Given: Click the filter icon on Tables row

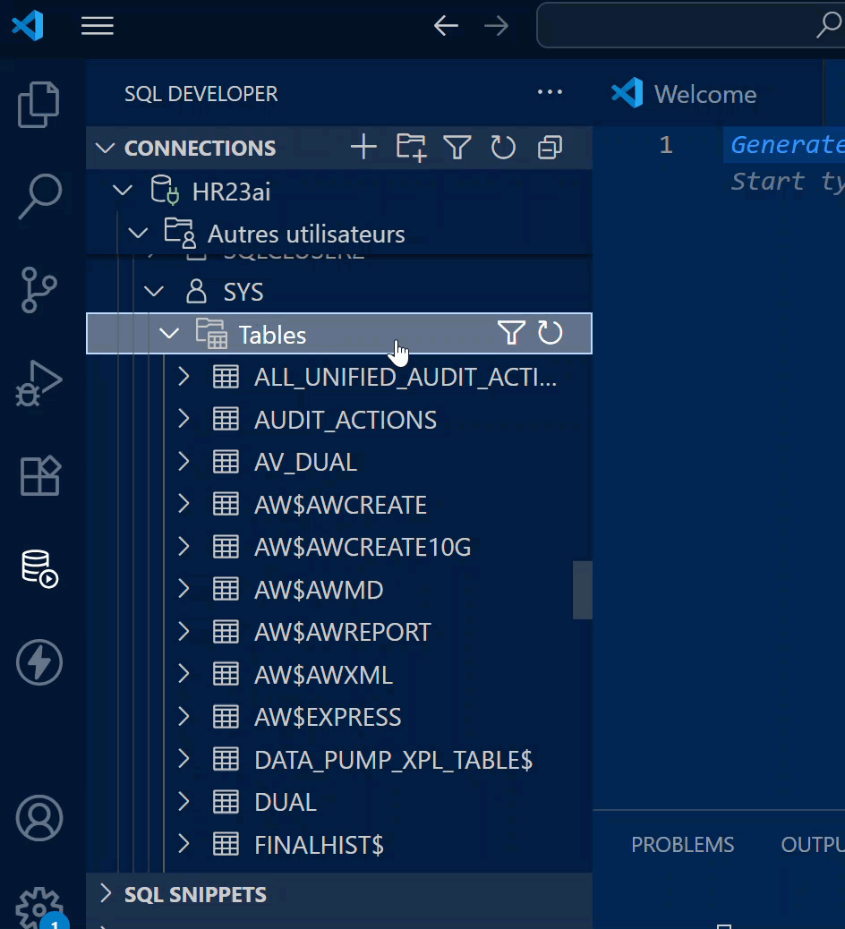Looking at the screenshot, I should click(510, 334).
